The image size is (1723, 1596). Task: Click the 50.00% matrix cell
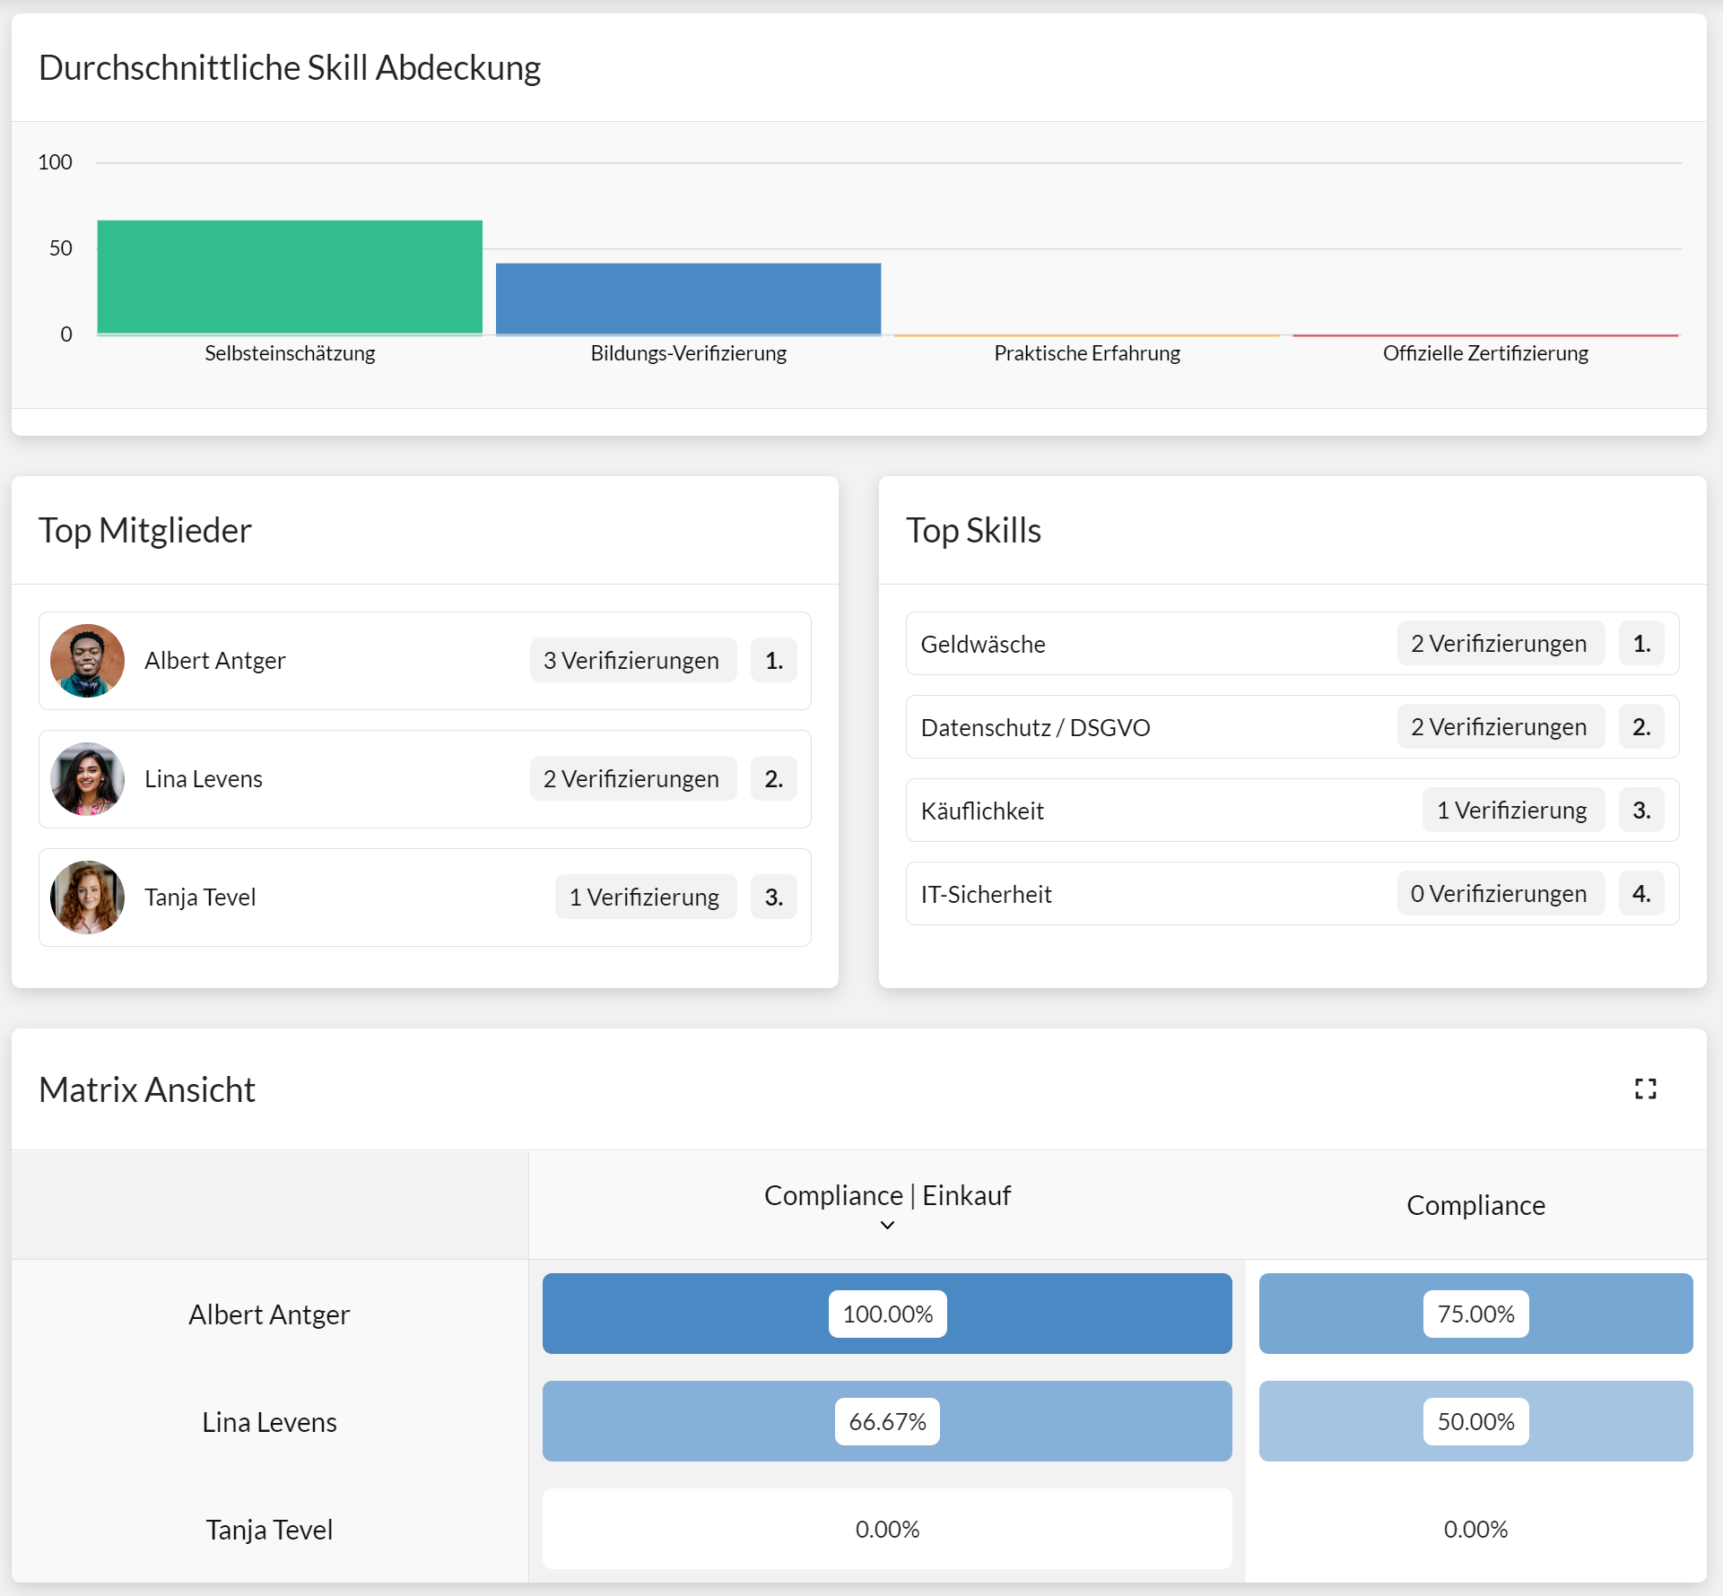point(1475,1421)
